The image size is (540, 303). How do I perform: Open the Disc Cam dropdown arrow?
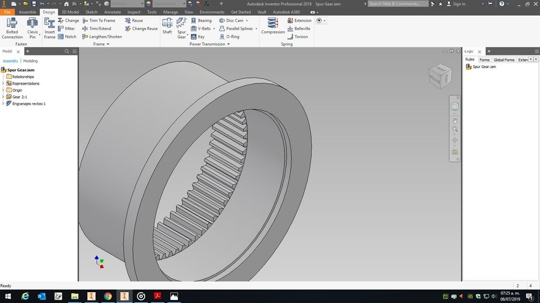246,20
